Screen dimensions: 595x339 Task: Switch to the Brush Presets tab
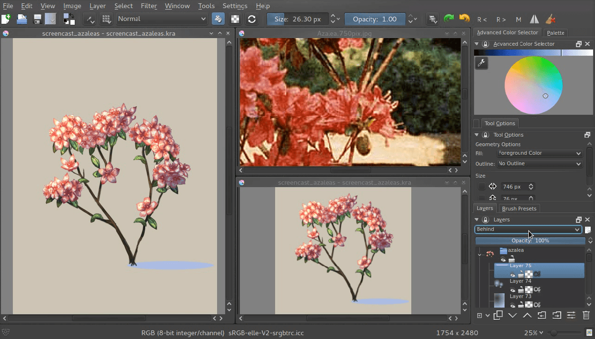(x=519, y=208)
